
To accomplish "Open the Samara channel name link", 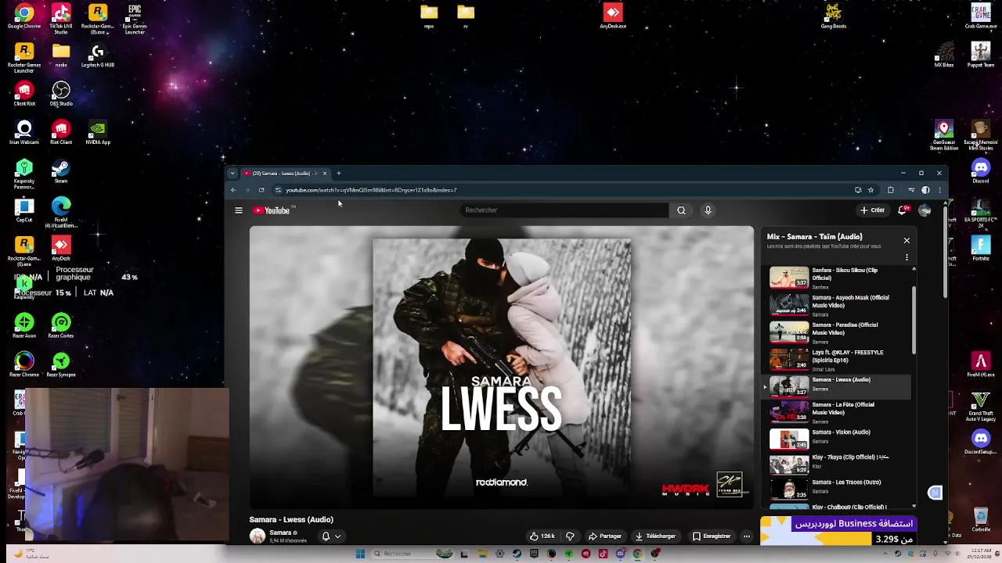I will pos(280,533).
